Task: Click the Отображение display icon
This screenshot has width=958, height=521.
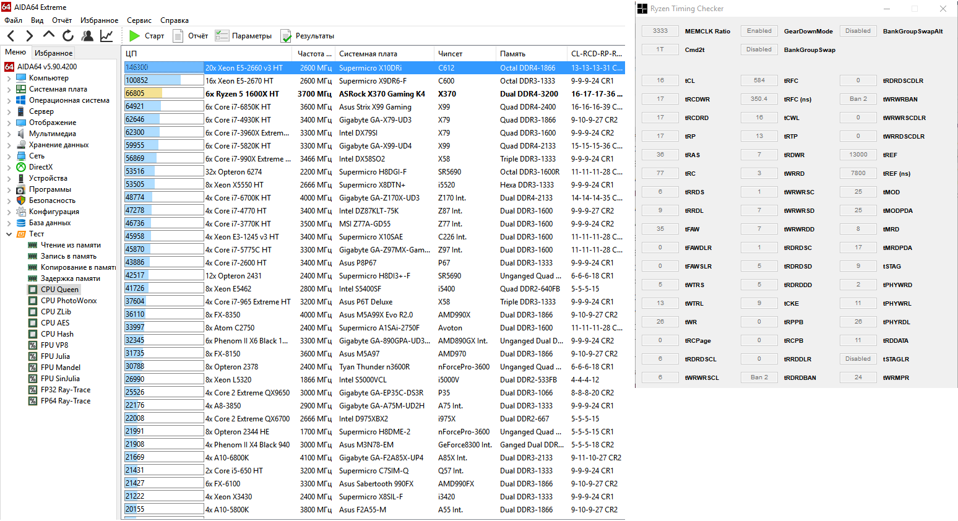Action: coord(21,123)
